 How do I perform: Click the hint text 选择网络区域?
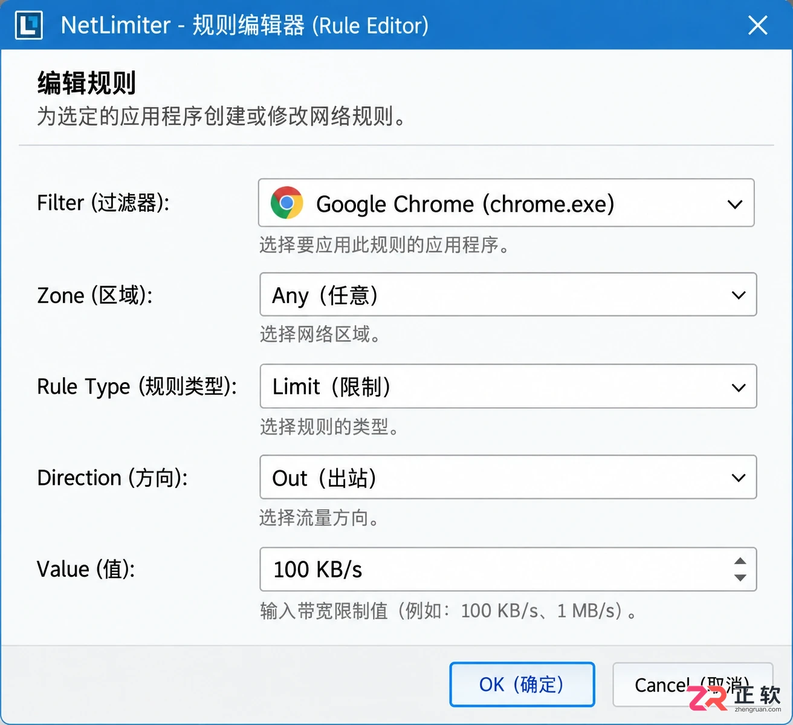tap(320, 334)
